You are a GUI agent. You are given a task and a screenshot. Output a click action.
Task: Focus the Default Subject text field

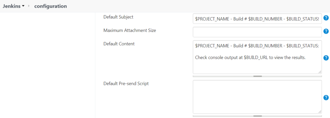point(257,19)
